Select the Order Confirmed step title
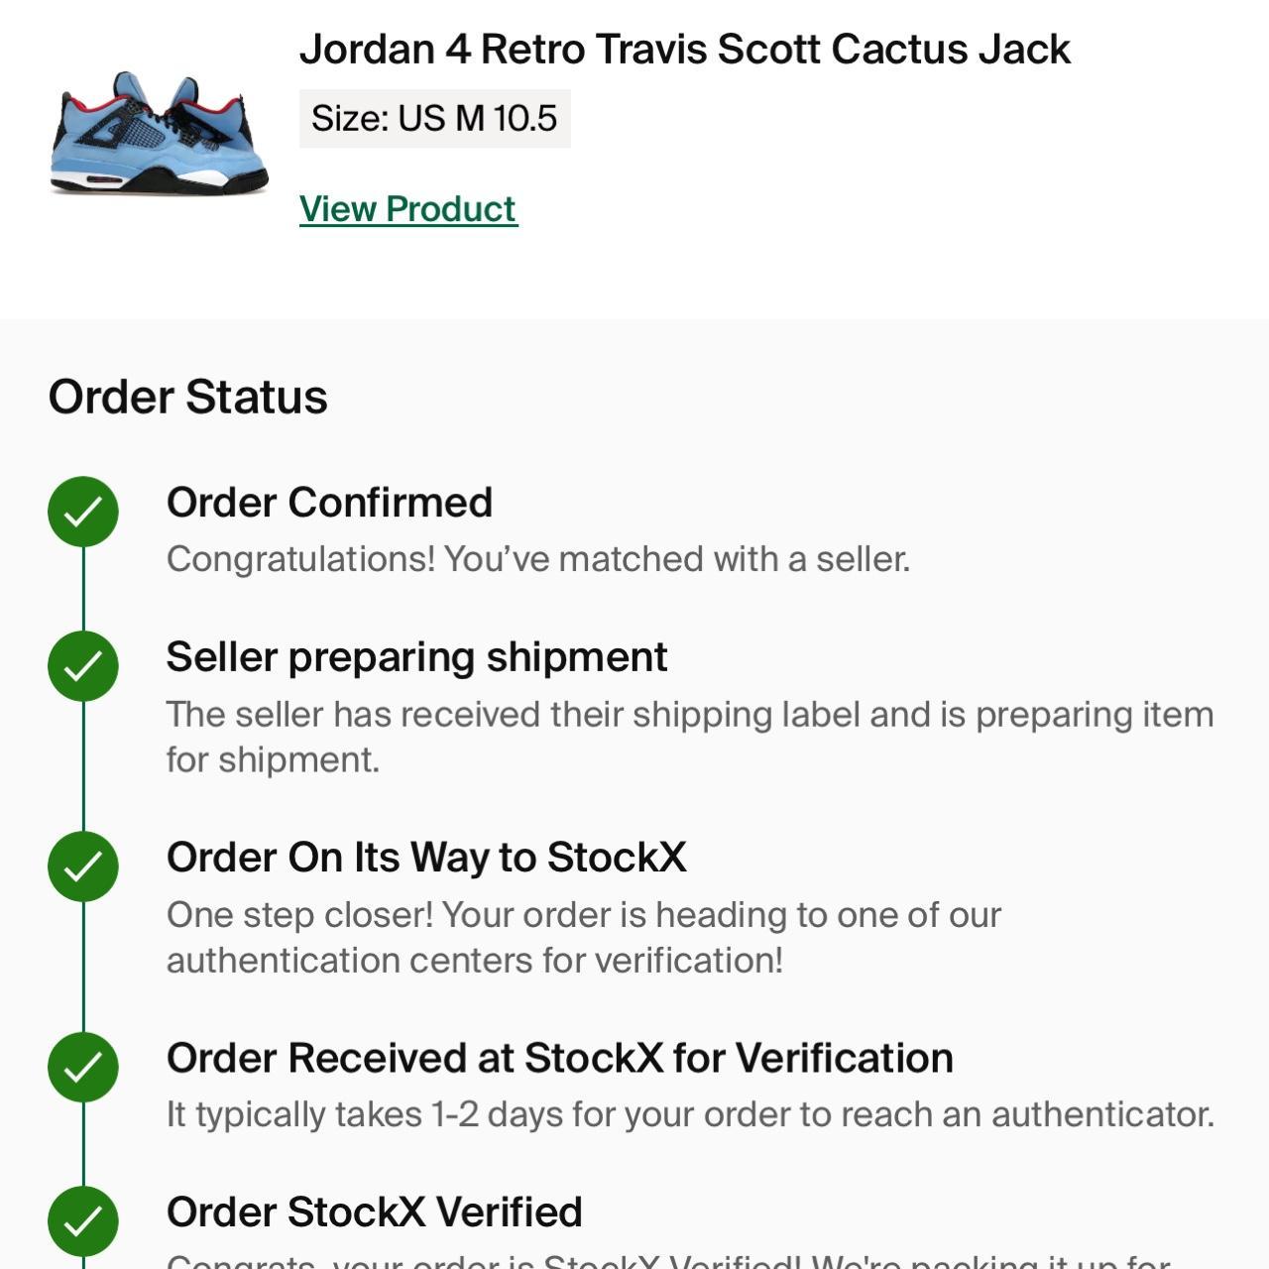 click(x=329, y=503)
